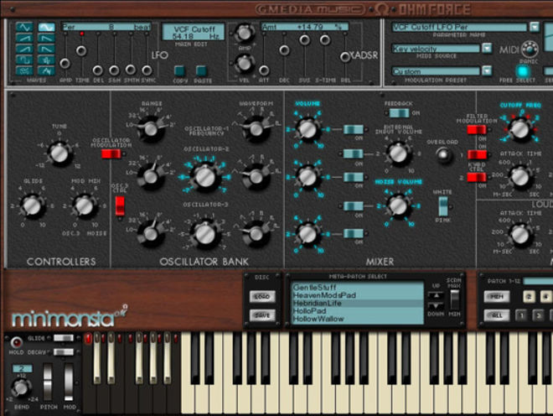Click the 'VCF Cutoff LFO Per' parameter field
Image resolution: width=553 pixels, height=416 pixels.
pos(459,27)
